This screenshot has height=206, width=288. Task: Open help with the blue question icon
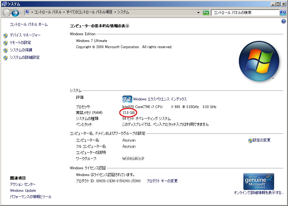[284, 22]
